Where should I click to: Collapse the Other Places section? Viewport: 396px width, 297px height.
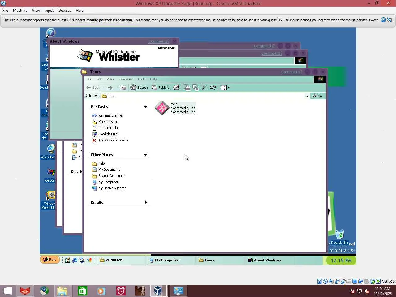(145, 155)
